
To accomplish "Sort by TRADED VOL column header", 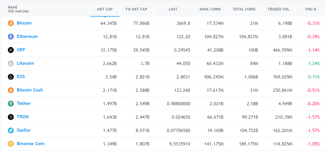I will coord(279,9).
